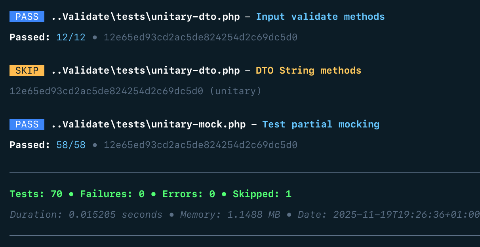The width and height of the screenshot is (480, 247).
Task: Click the "Input validate methods" test title
Action: (x=320, y=17)
